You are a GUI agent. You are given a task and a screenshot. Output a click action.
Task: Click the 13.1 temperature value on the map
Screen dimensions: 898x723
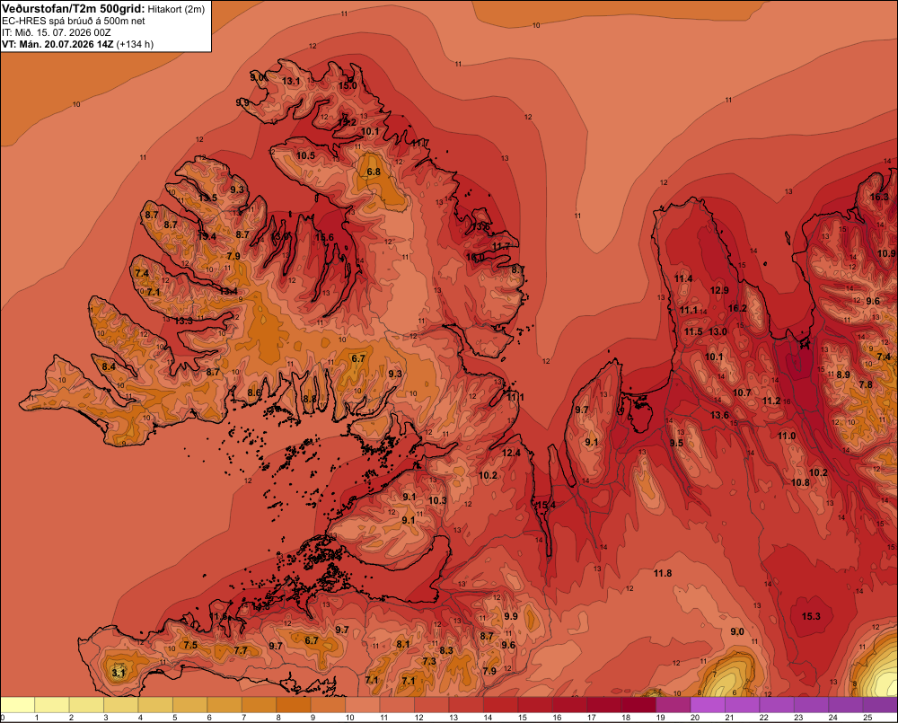pos(291,82)
